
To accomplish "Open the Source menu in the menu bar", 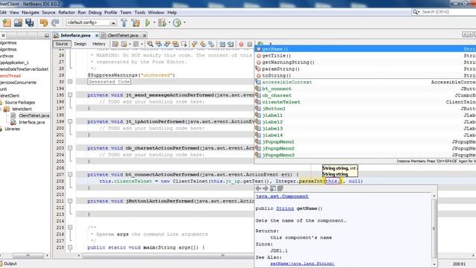I will (48, 13).
